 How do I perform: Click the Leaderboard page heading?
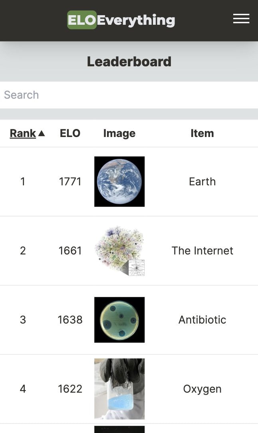tap(129, 62)
